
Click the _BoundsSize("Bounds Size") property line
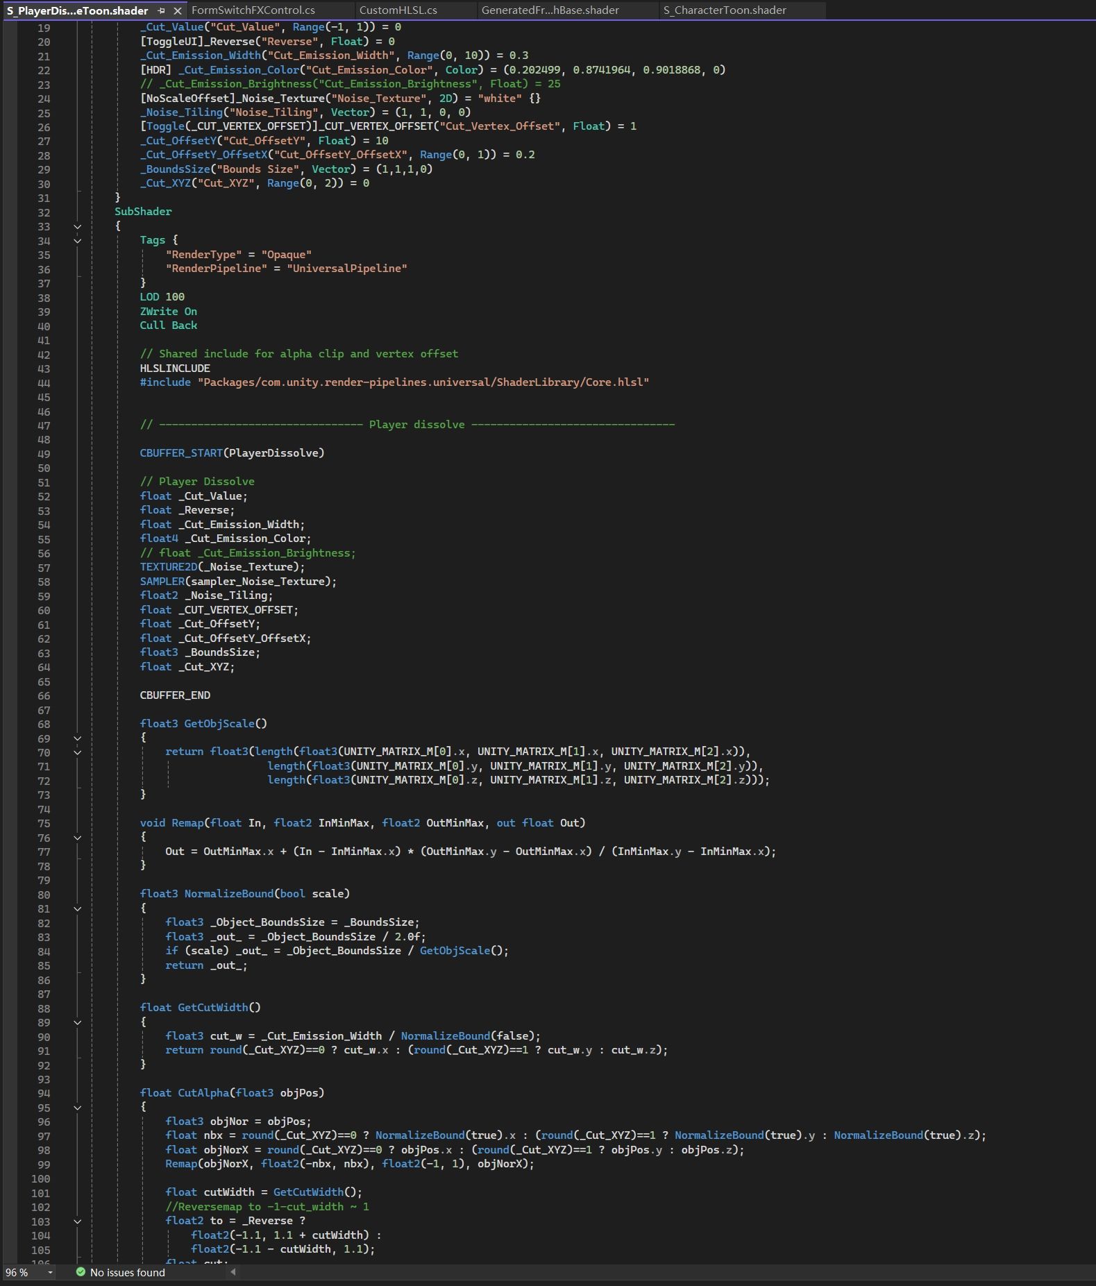(x=286, y=169)
